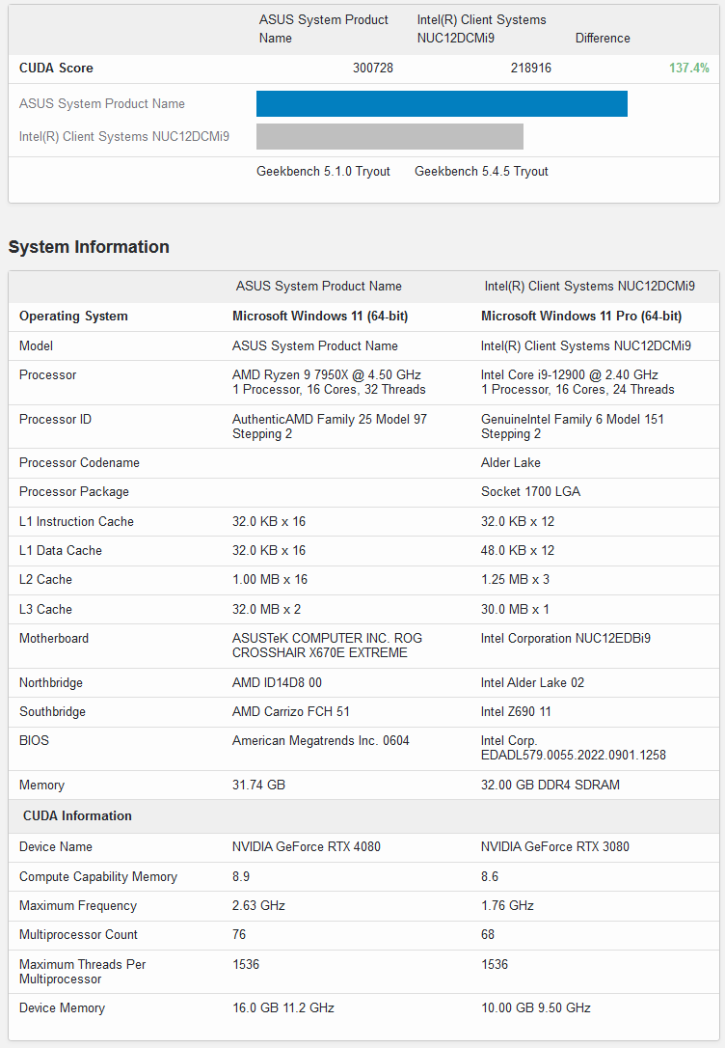Click the gray Intel NUC score bar
The image size is (725, 1048).
tap(389, 137)
